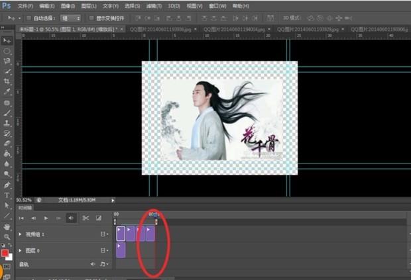Go to next frame in timeline
This screenshot has width=411, height=280.
(58, 218)
